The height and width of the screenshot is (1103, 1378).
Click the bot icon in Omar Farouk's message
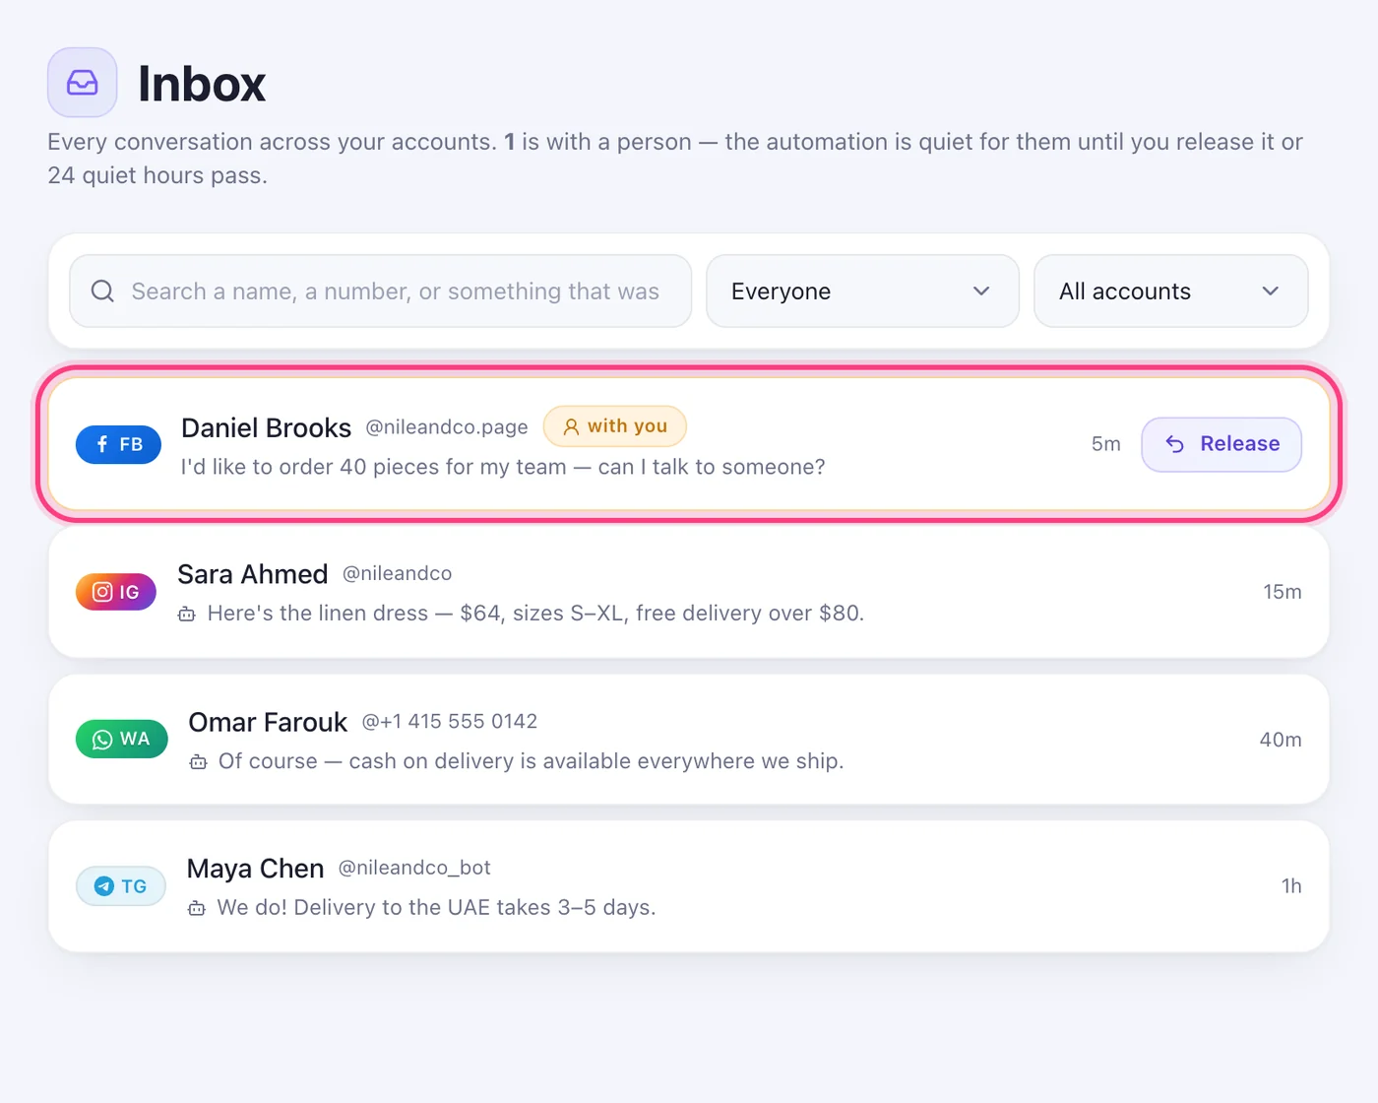point(198,762)
